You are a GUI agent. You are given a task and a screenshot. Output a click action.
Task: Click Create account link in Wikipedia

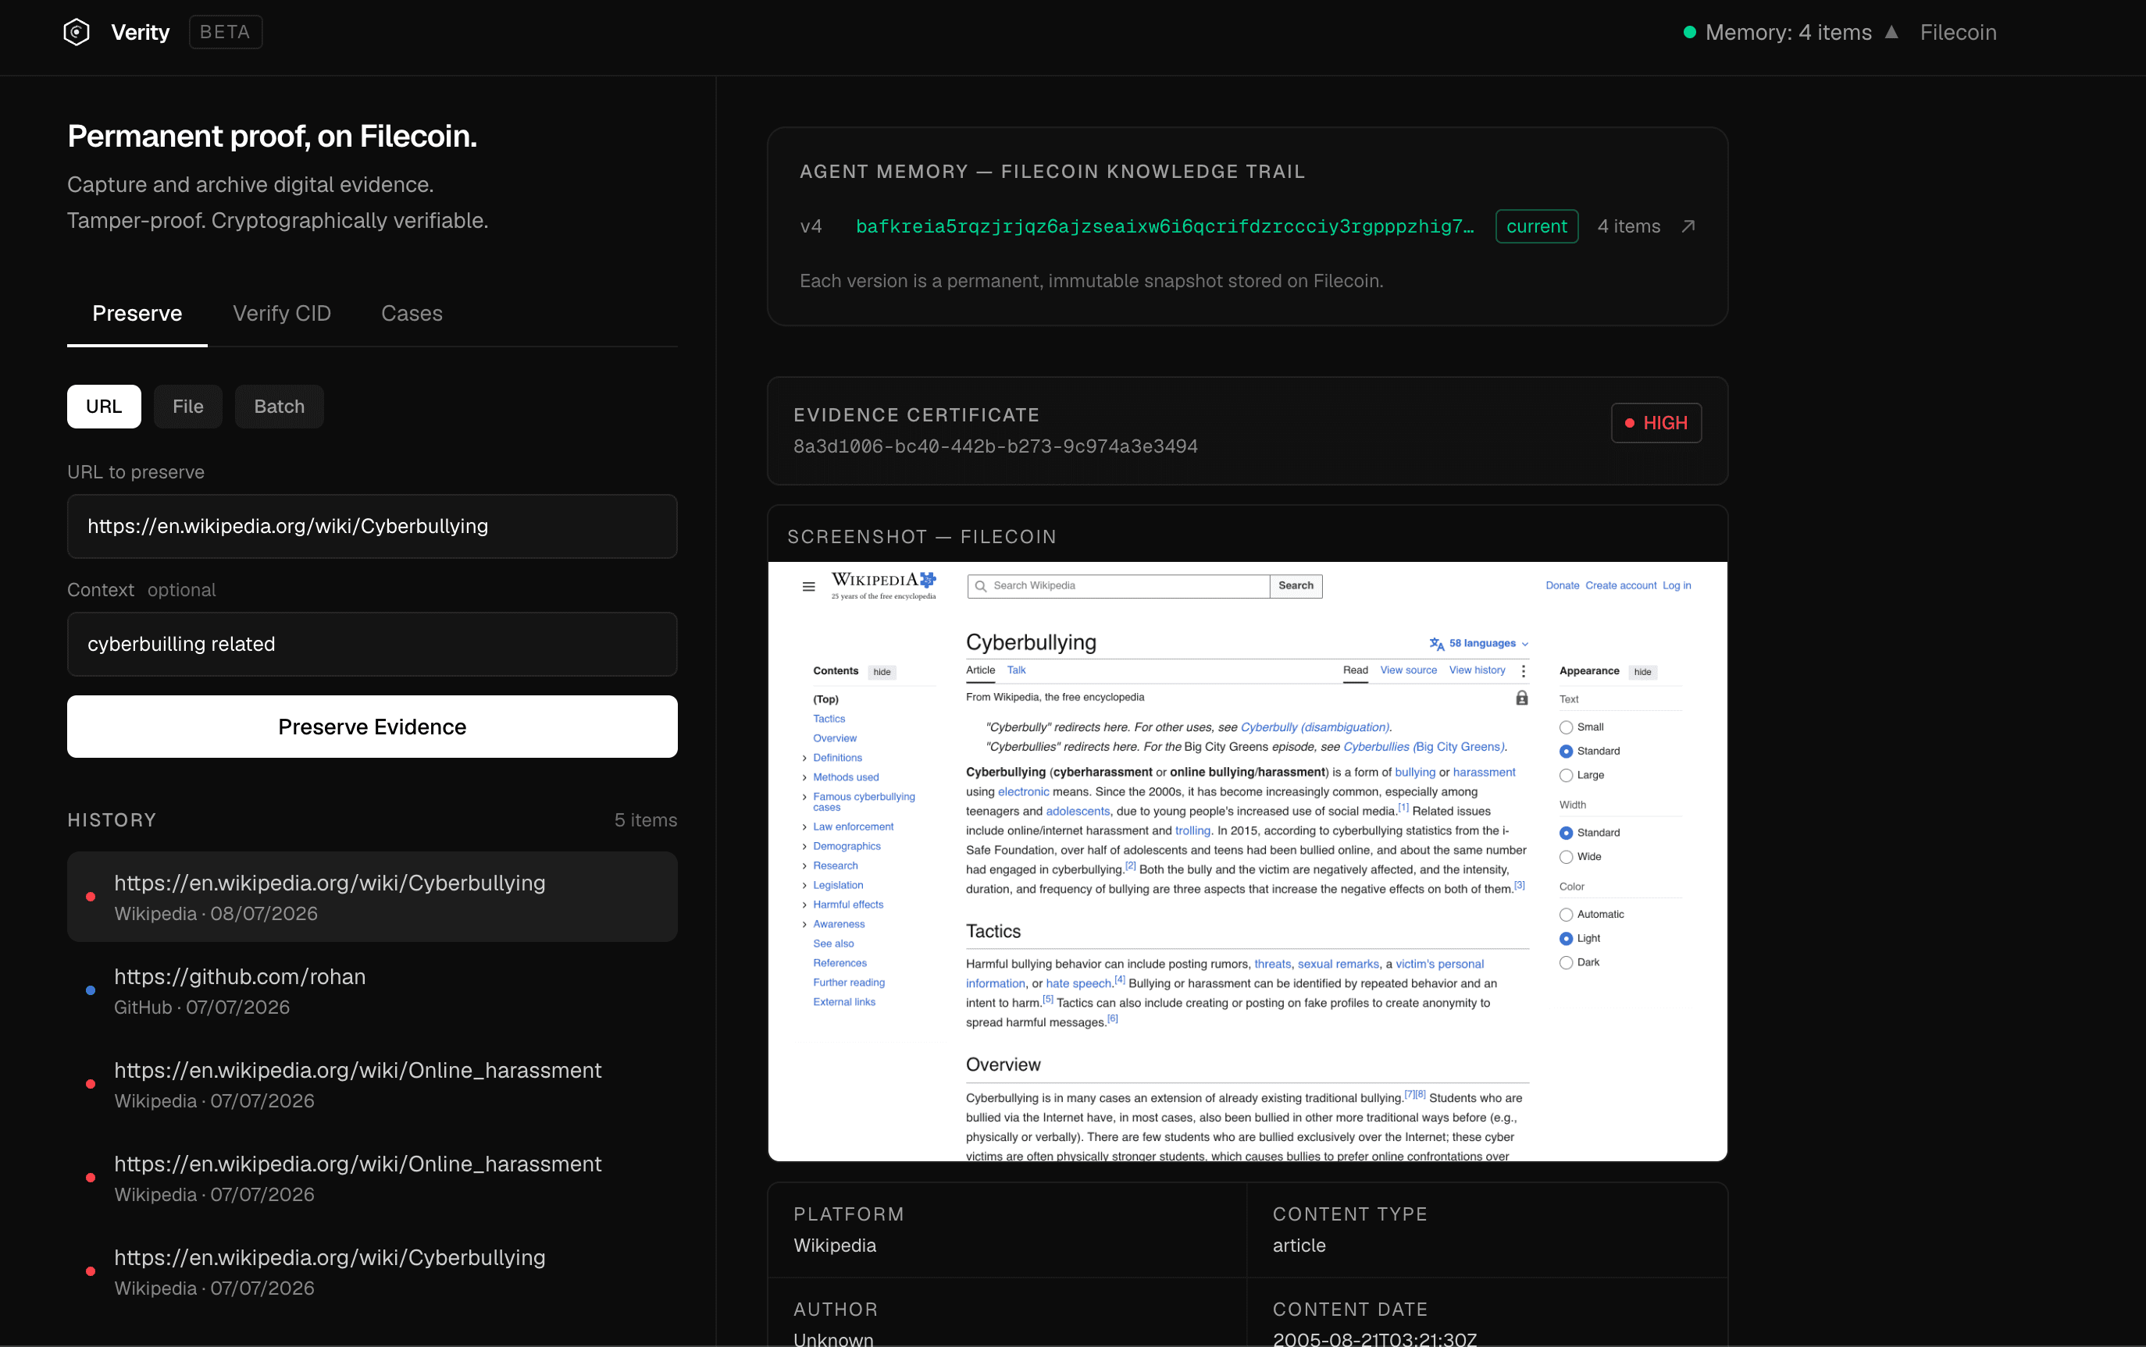point(1620,586)
